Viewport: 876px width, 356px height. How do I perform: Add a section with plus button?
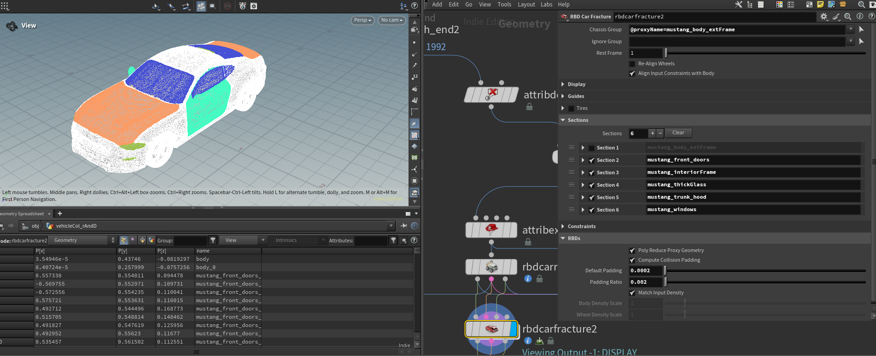[652, 133]
